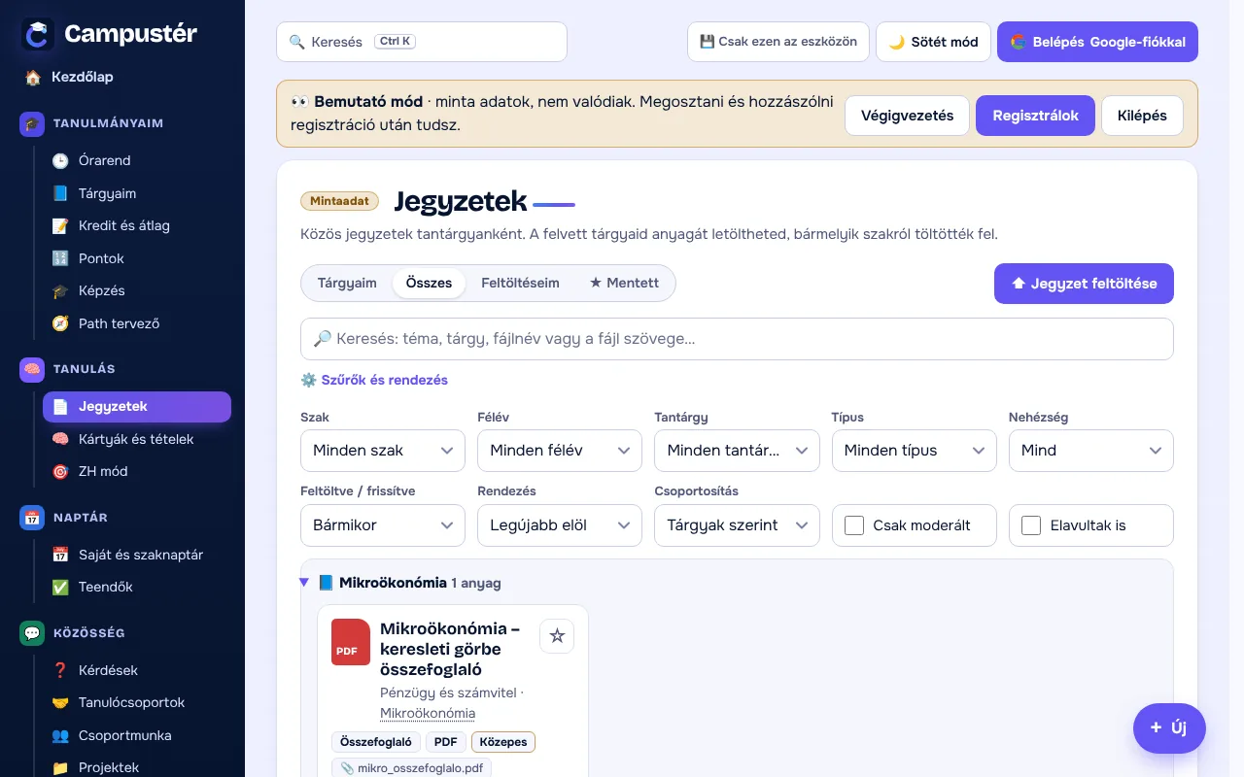This screenshot has height=777, width=1244.
Task: Open the Szak dropdown
Action: tap(383, 451)
